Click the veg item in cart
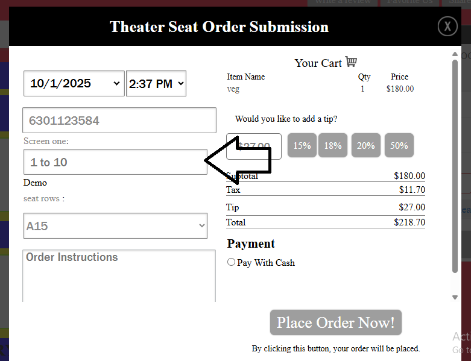Viewport: 471px width, 361px height. click(x=233, y=89)
